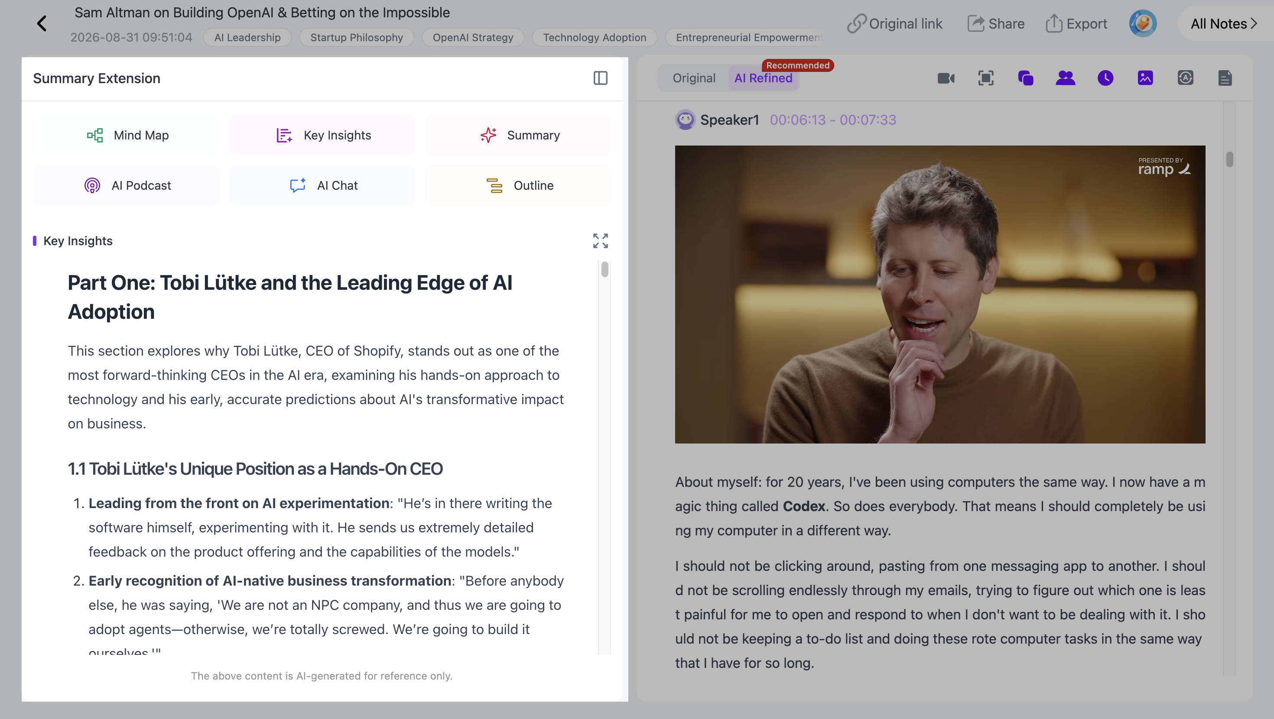This screenshot has width=1274, height=719.
Task: Click the Share button
Action: tap(995, 24)
